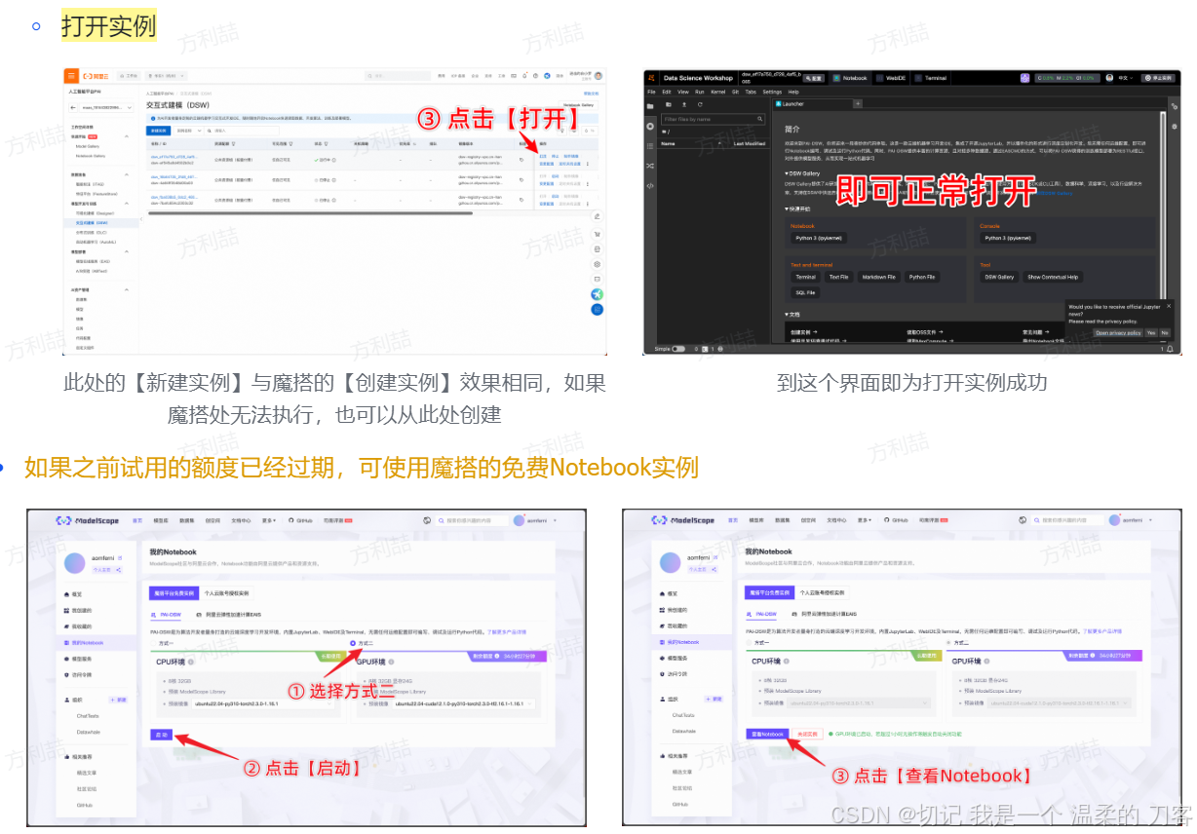Click Open privacy policy in Jupyter popup
The width and height of the screenshot is (1197, 834).
[x=1118, y=332]
